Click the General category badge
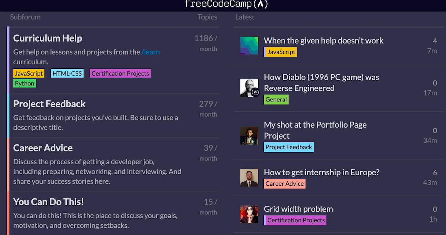Image resolution: width=446 pixels, height=235 pixels. 276,99
